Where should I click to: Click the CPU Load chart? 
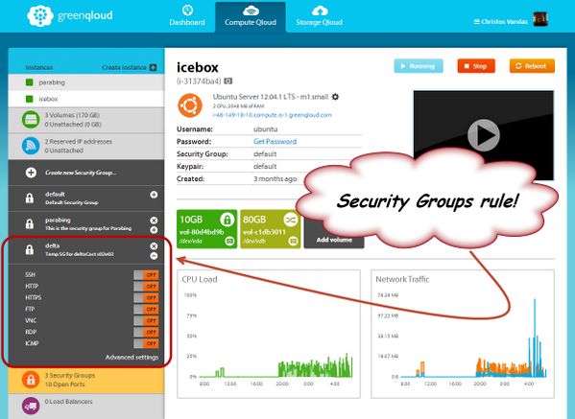coord(269,334)
